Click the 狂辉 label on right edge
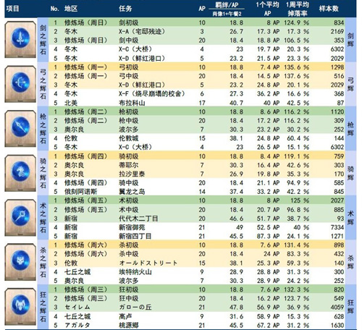 (350, 307)
